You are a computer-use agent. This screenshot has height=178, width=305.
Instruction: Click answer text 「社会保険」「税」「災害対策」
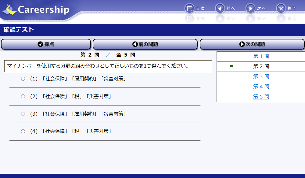click(x=77, y=96)
